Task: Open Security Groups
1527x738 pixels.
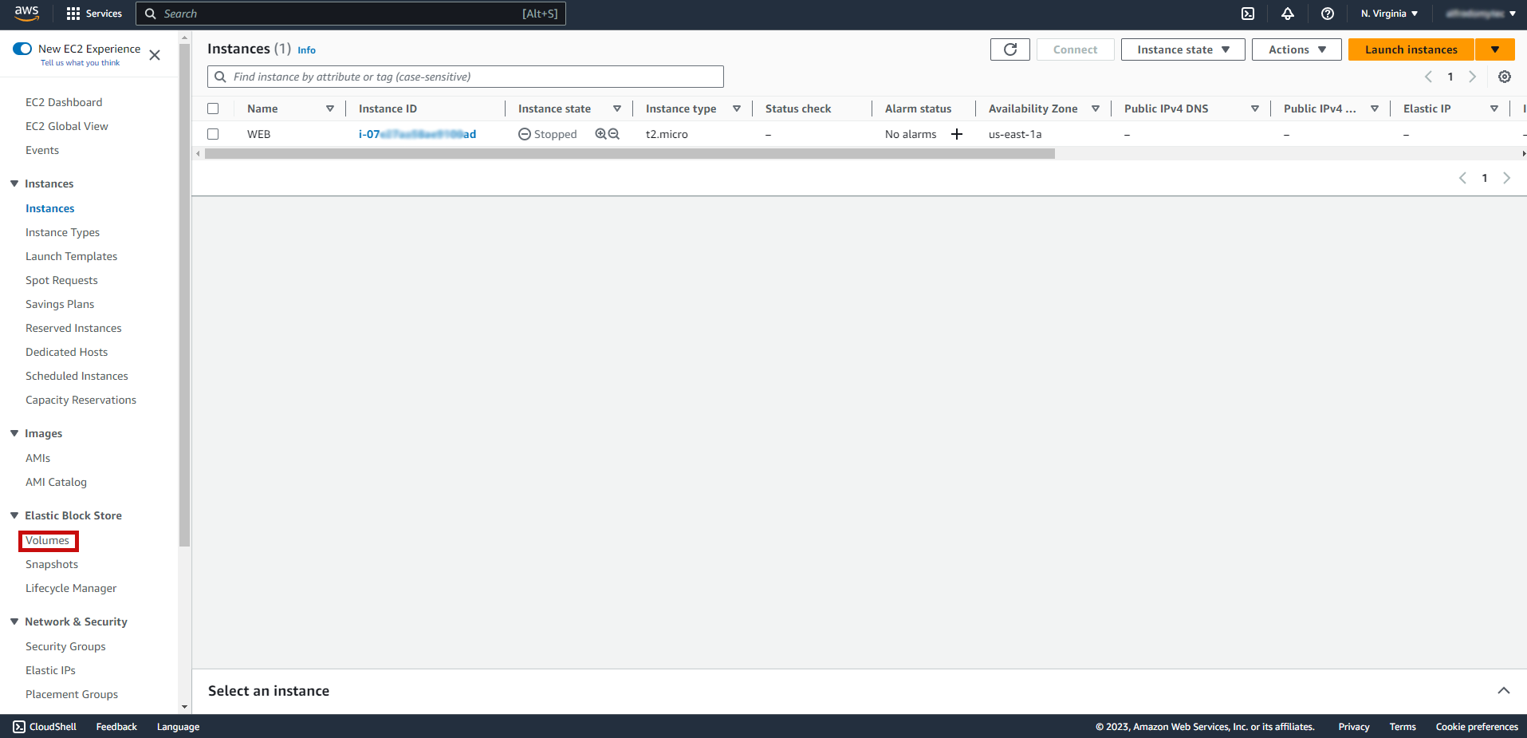Action: (65, 646)
